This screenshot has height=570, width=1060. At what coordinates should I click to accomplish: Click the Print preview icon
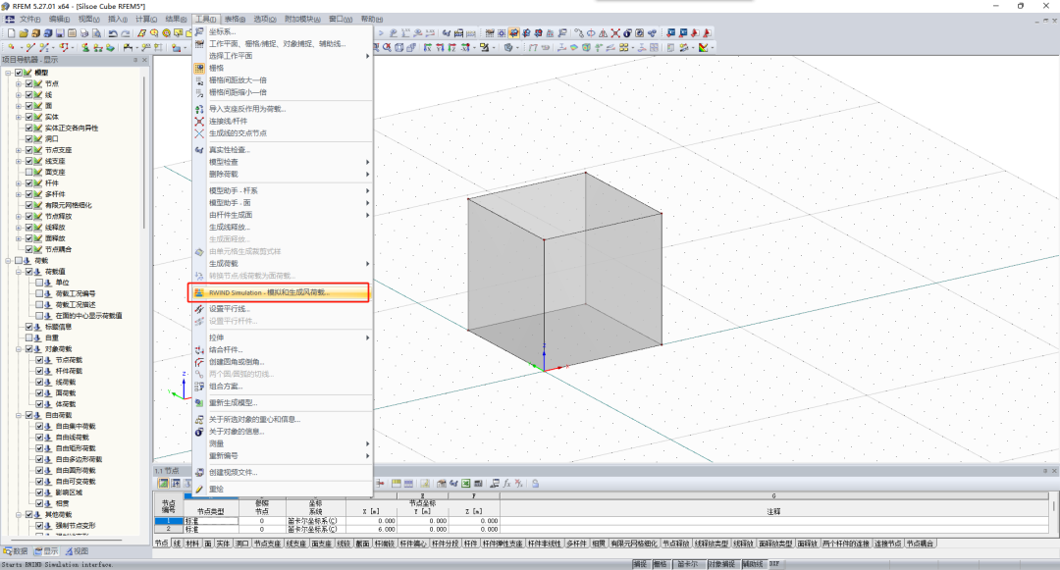(x=96, y=32)
